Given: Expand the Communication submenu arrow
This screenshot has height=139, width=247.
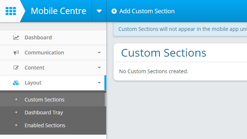Looking at the screenshot, I should coord(99,53).
